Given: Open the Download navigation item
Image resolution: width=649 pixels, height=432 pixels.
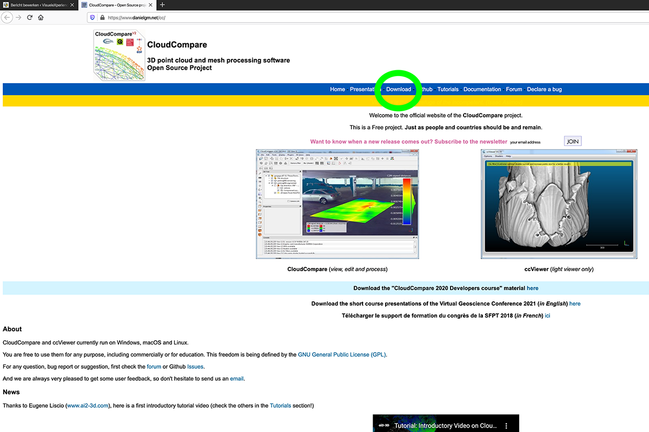Looking at the screenshot, I should coord(399,89).
